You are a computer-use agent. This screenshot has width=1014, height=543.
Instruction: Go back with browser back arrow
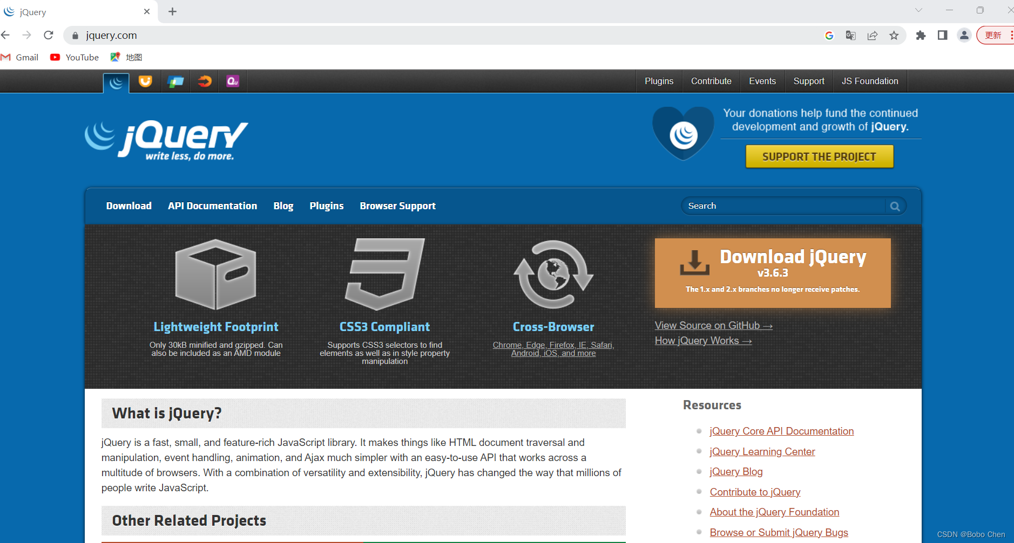pyautogui.click(x=6, y=35)
